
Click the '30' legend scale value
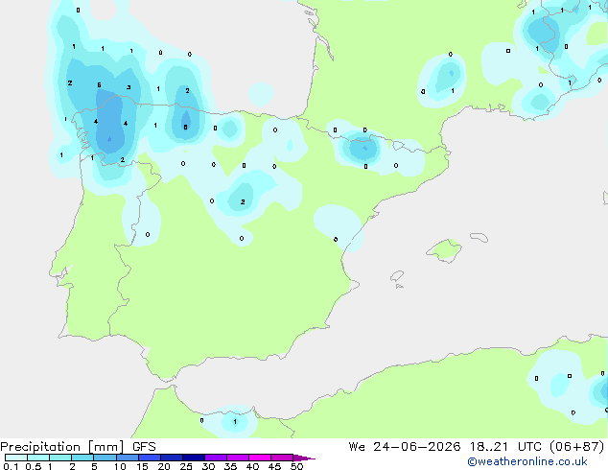coord(208,466)
